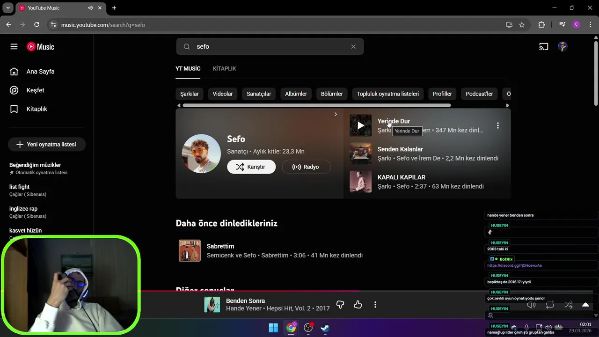
Task: Reload the page
Action: pos(37,25)
